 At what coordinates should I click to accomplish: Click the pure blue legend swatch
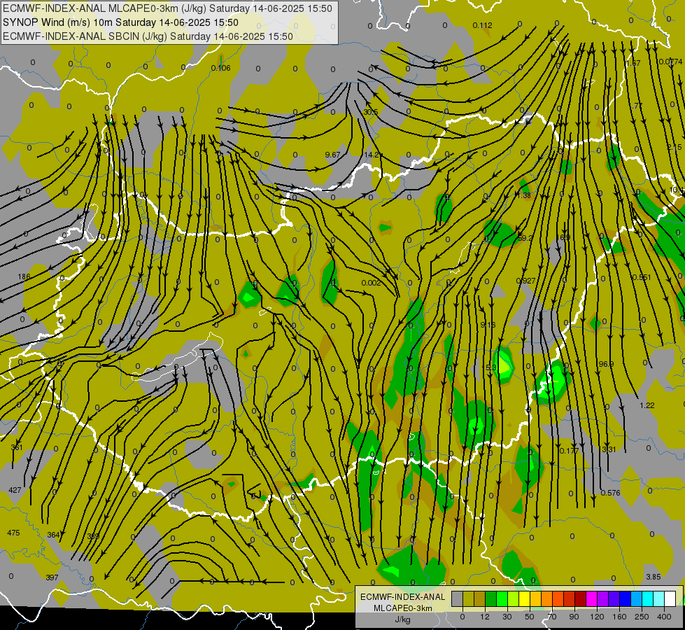pyautogui.click(x=626, y=598)
